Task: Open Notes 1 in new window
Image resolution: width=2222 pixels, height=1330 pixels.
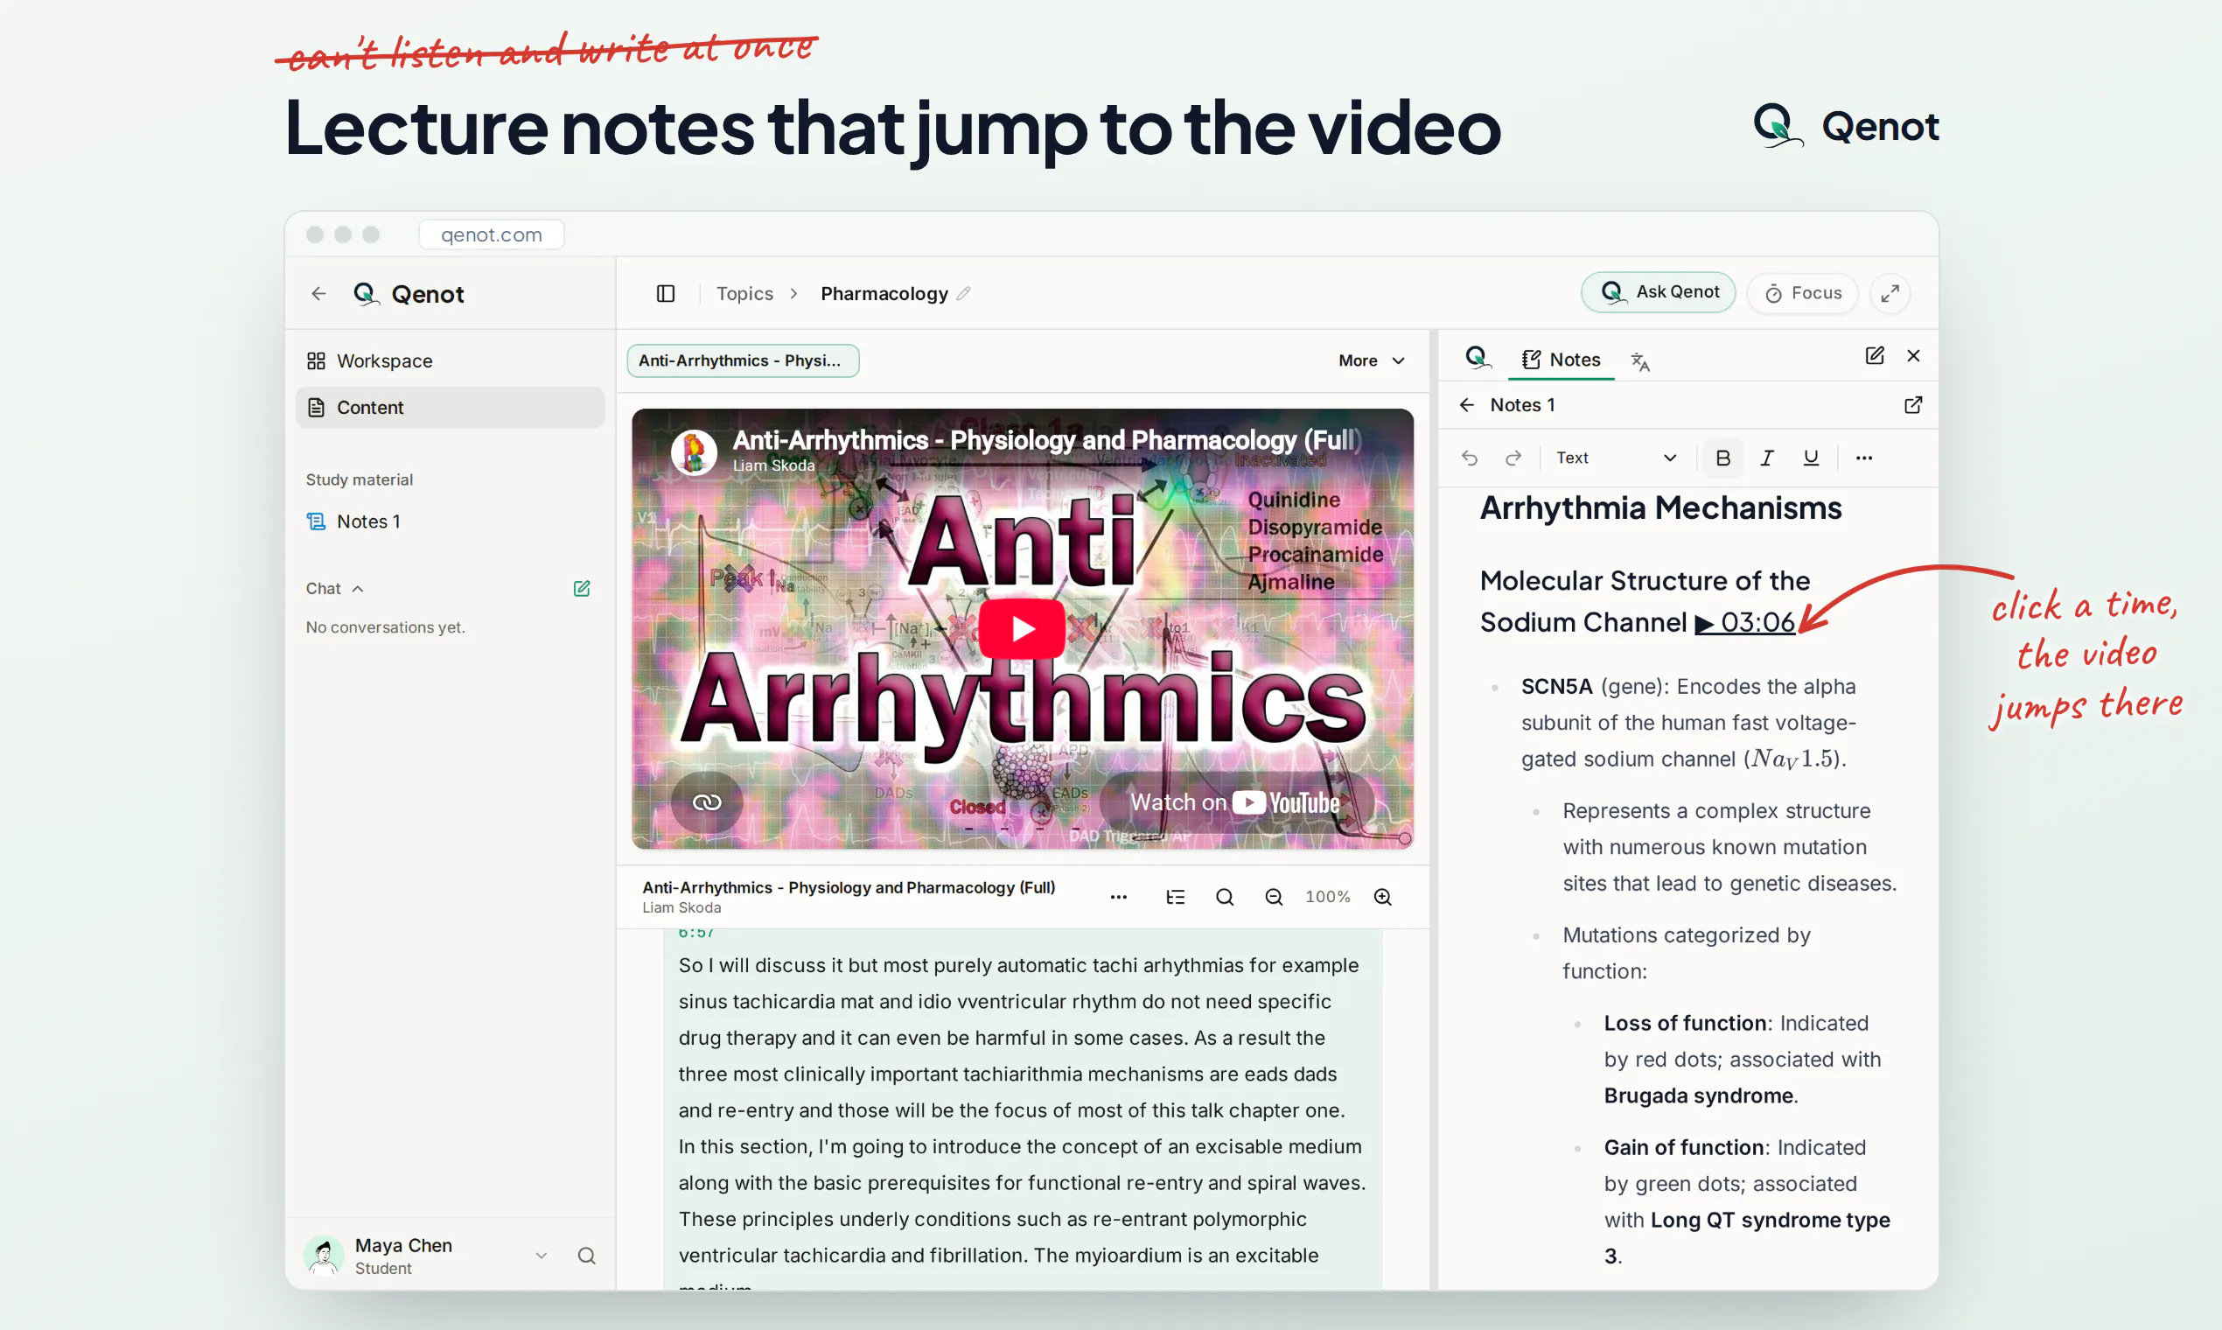Action: coord(1913,405)
